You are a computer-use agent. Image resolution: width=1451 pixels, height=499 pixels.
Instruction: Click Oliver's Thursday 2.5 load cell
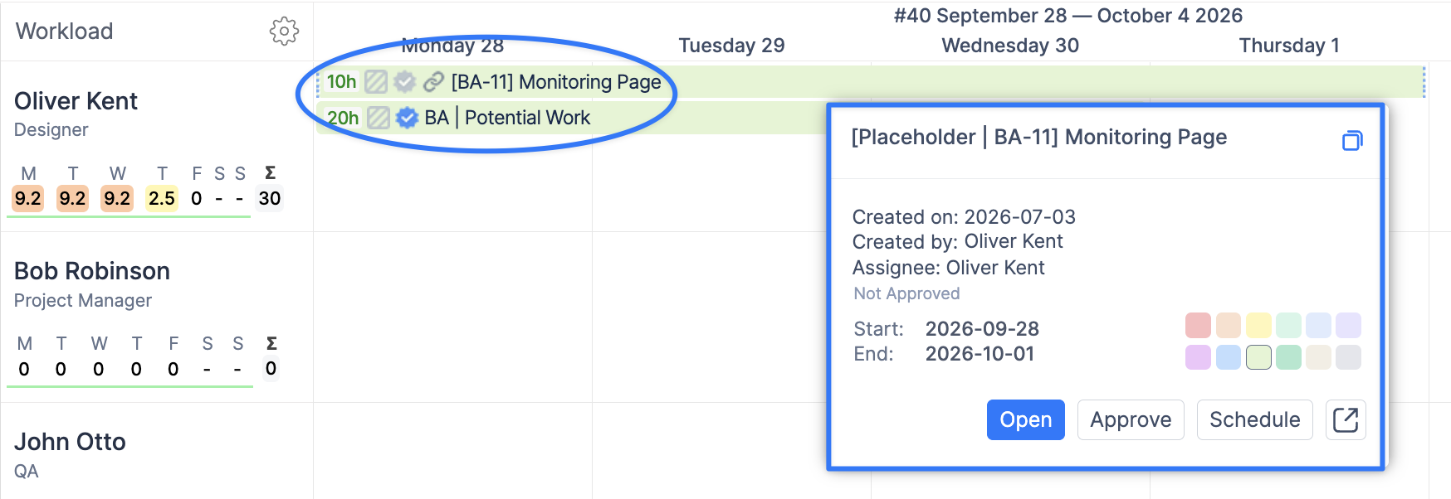[162, 198]
